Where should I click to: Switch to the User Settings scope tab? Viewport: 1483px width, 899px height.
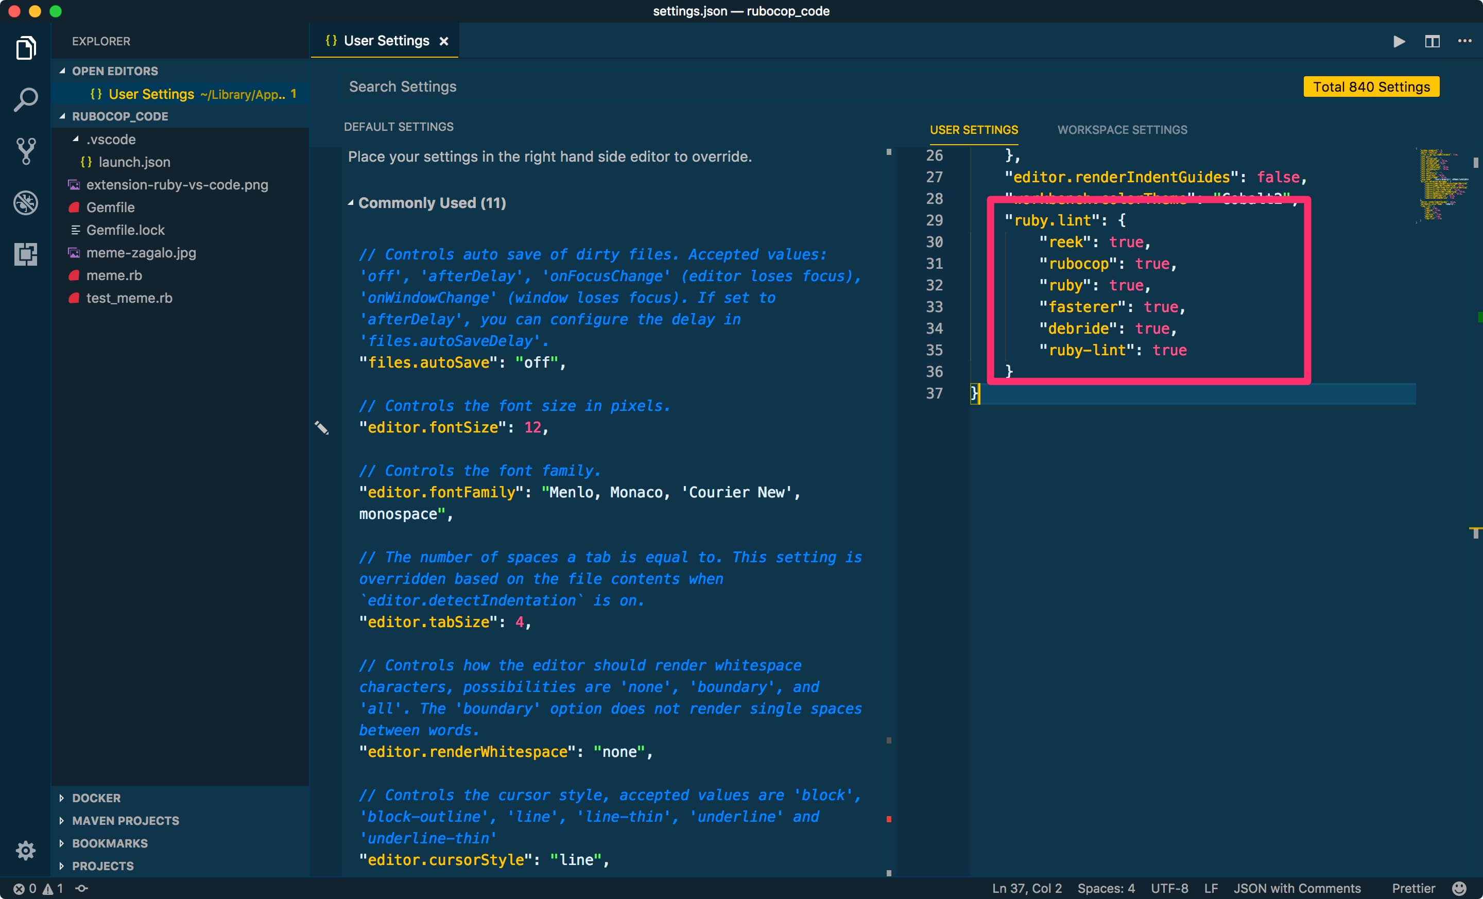[x=973, y=130]
